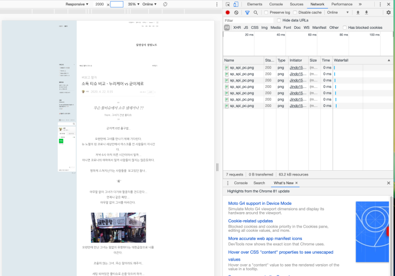Open the Responsive device dropdown
This screenshot has height=276, width=395.
pyautogui.click(x=77, y=4)
